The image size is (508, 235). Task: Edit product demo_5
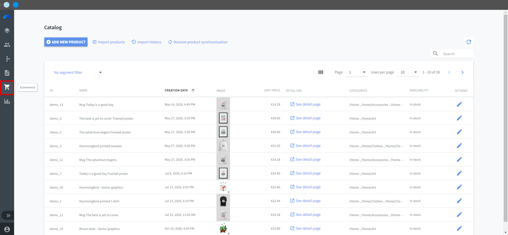tap(459, 132)
